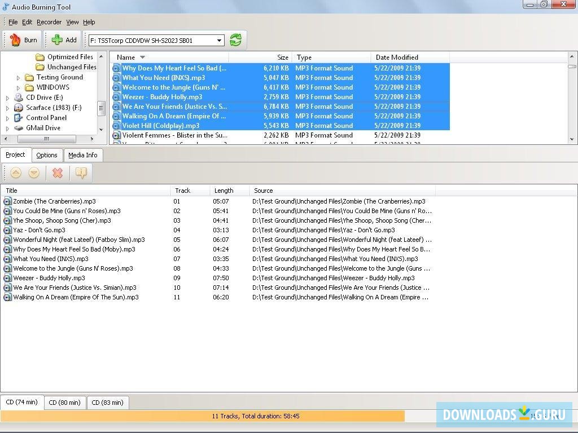Click the Title column header
Viewport: 578px width, 433px height.
click(x=86, y=191)
